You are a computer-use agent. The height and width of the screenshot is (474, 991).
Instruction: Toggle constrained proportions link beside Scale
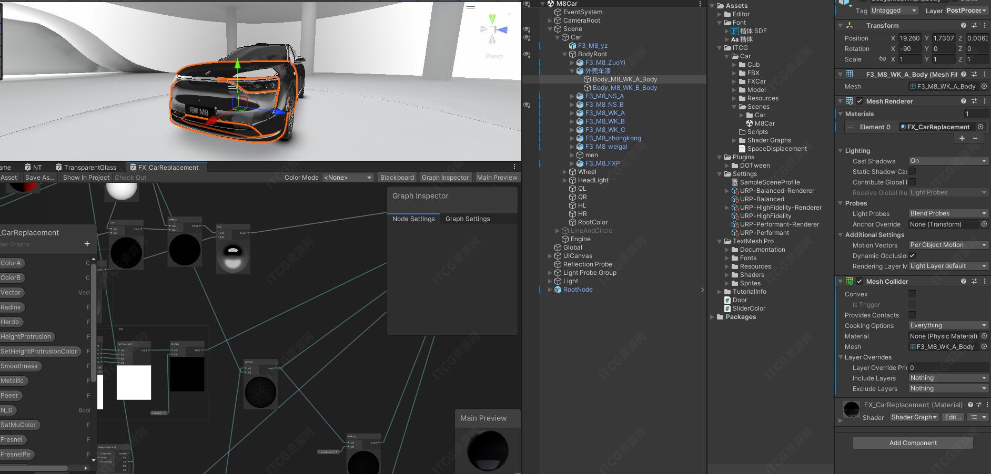tap(883, 59)
